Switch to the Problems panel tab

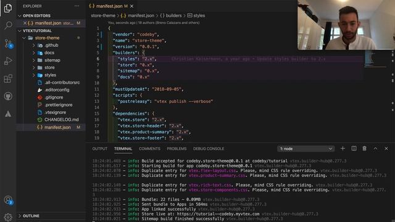(177, 149)
